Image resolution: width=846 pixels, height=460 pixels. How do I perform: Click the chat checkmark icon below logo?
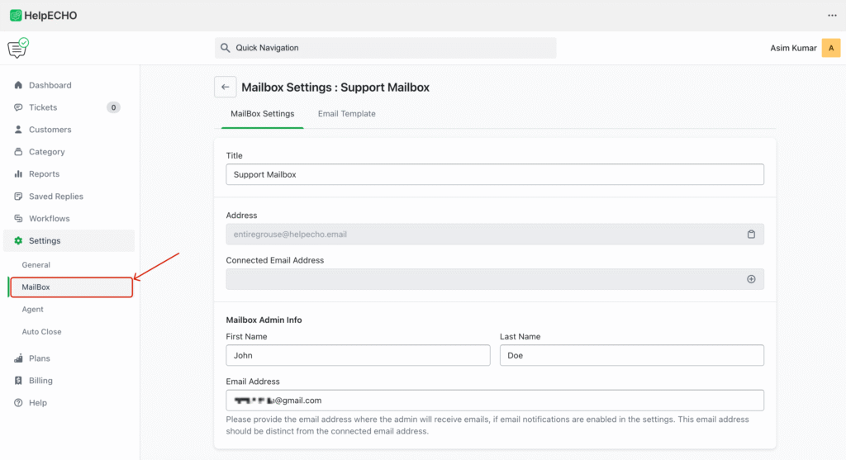17,48
